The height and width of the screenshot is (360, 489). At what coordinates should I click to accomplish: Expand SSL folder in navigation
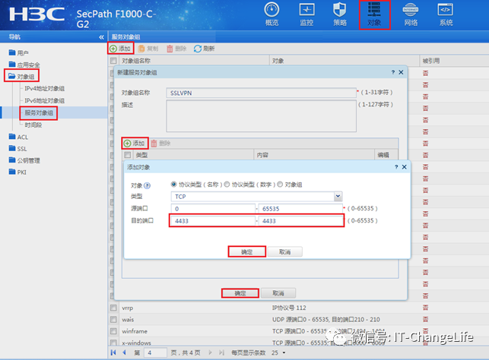click(17, 149)
